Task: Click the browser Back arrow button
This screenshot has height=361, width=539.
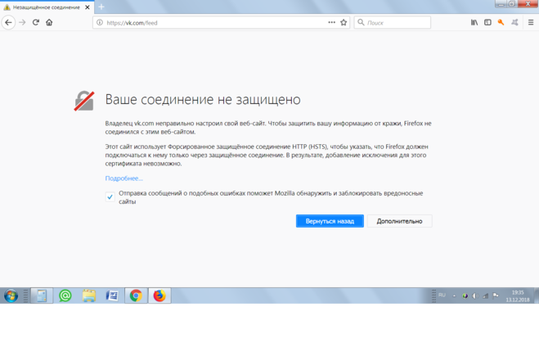Action: 9,23
